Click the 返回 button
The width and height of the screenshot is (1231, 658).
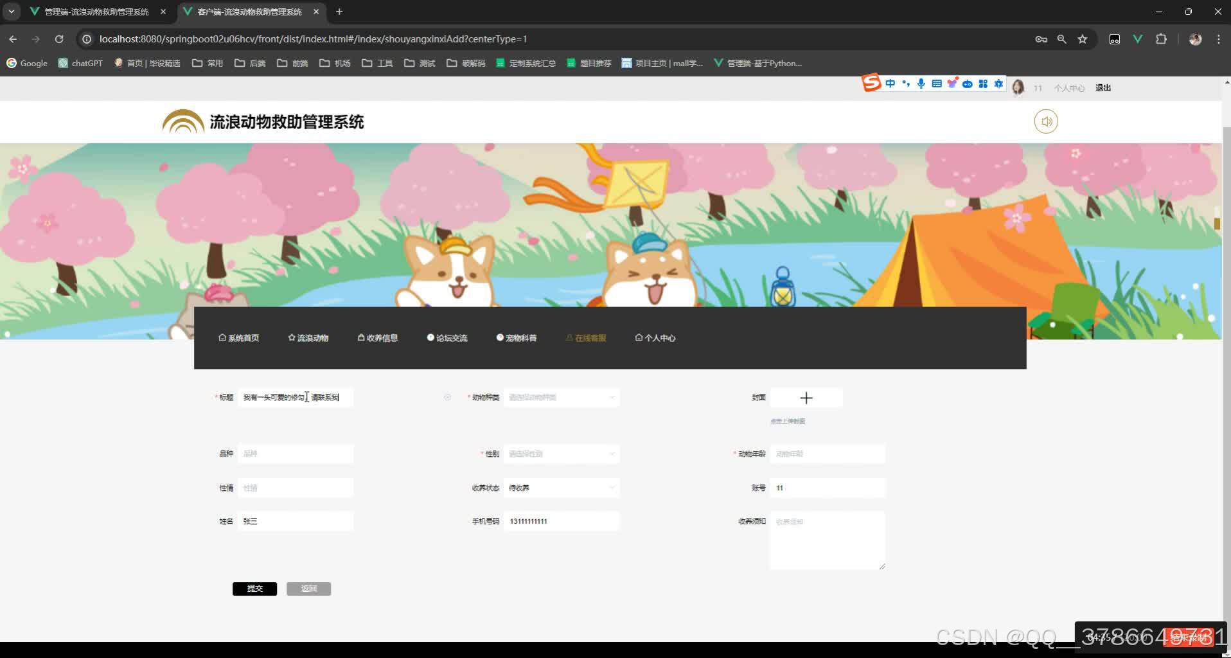coord(309,589)
